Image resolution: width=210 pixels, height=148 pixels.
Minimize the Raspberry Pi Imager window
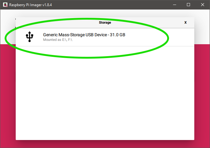tap(175, 5)
